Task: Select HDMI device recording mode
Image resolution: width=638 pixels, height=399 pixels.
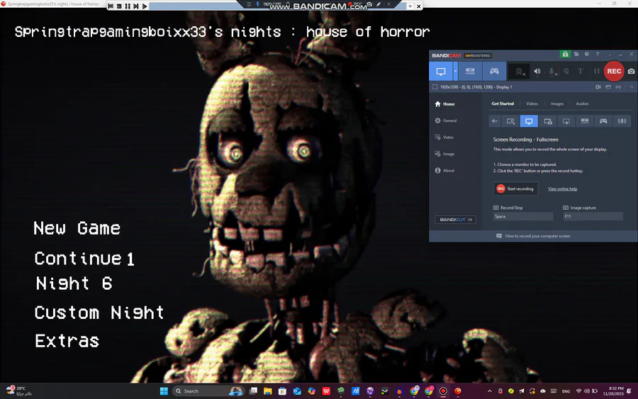Action: 470,71
